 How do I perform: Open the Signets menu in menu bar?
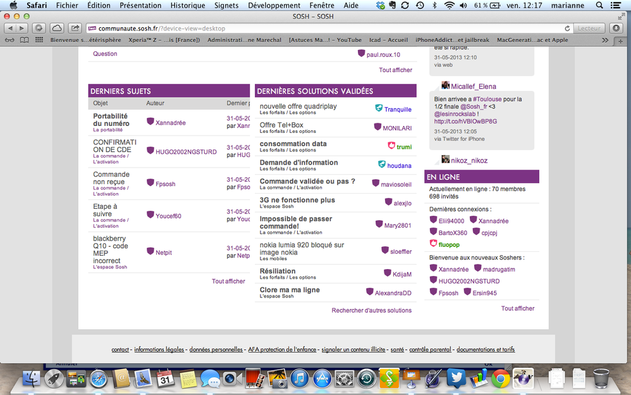(226, 5)
